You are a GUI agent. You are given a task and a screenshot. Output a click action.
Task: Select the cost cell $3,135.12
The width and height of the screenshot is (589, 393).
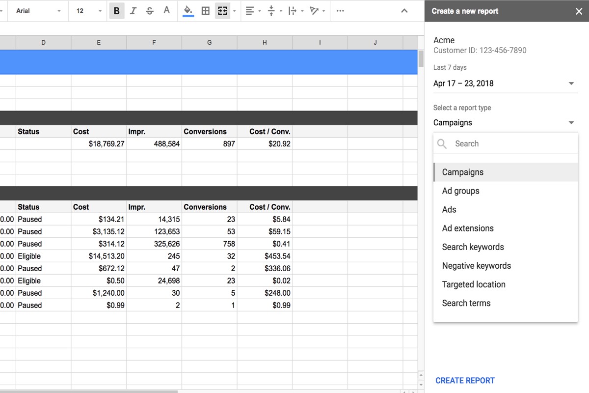coord(99,232)
